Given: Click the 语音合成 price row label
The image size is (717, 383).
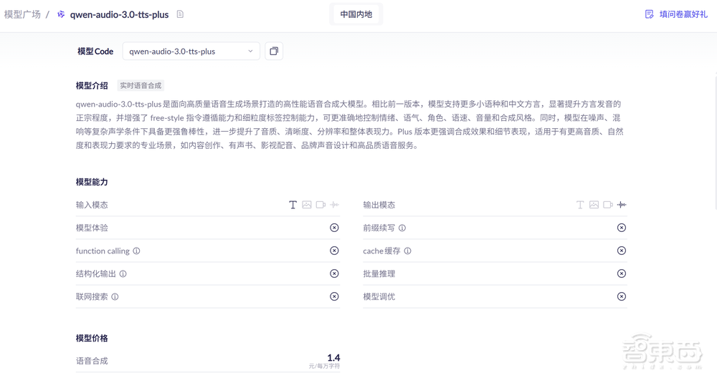Looking at the screenshot, I should [x=92, y=361].
